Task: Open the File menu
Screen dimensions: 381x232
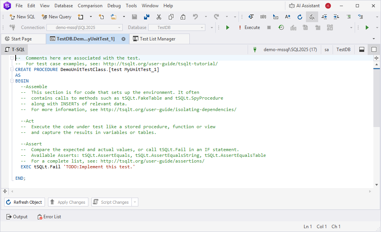Action: pyautogui.click(x=19, y=6)
